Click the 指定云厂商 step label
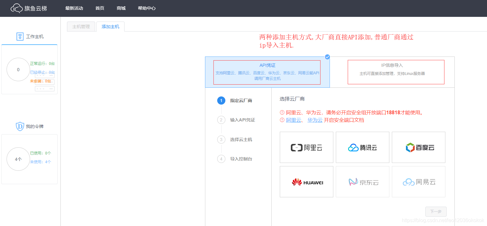 point(241,101)
